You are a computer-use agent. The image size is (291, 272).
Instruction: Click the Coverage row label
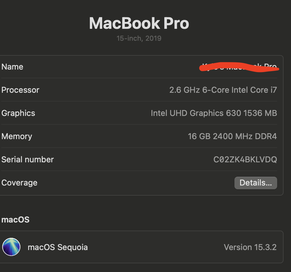tap(19, 183)
